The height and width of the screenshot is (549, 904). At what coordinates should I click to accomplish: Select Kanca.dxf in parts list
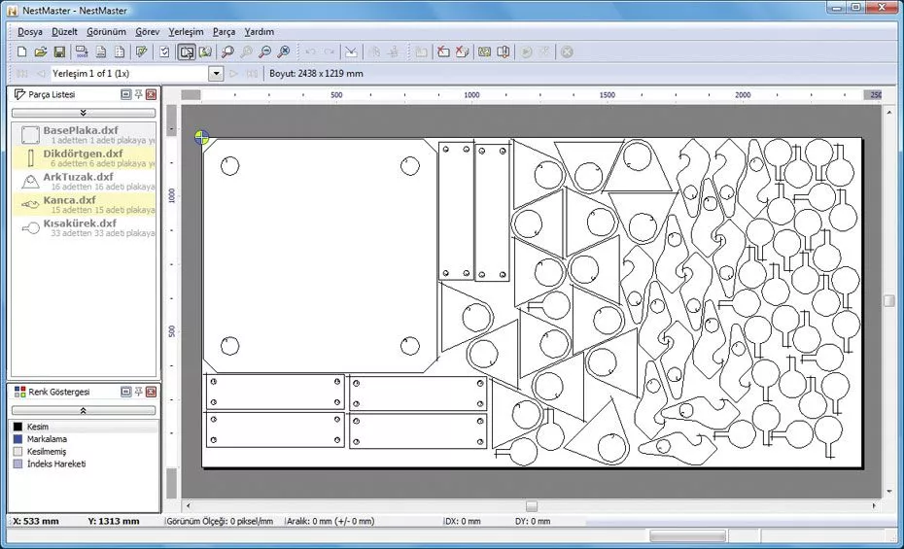point(84,204)
